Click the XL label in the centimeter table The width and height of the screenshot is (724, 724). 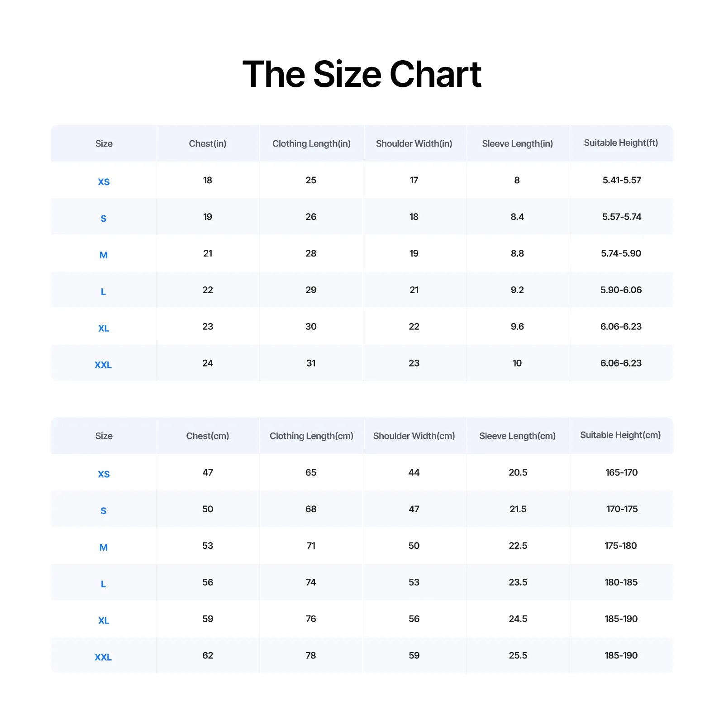[x=104, y=621]
